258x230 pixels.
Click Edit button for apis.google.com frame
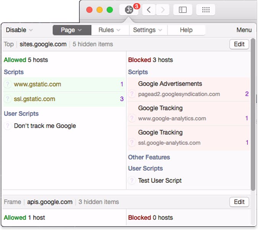point(239,202)
